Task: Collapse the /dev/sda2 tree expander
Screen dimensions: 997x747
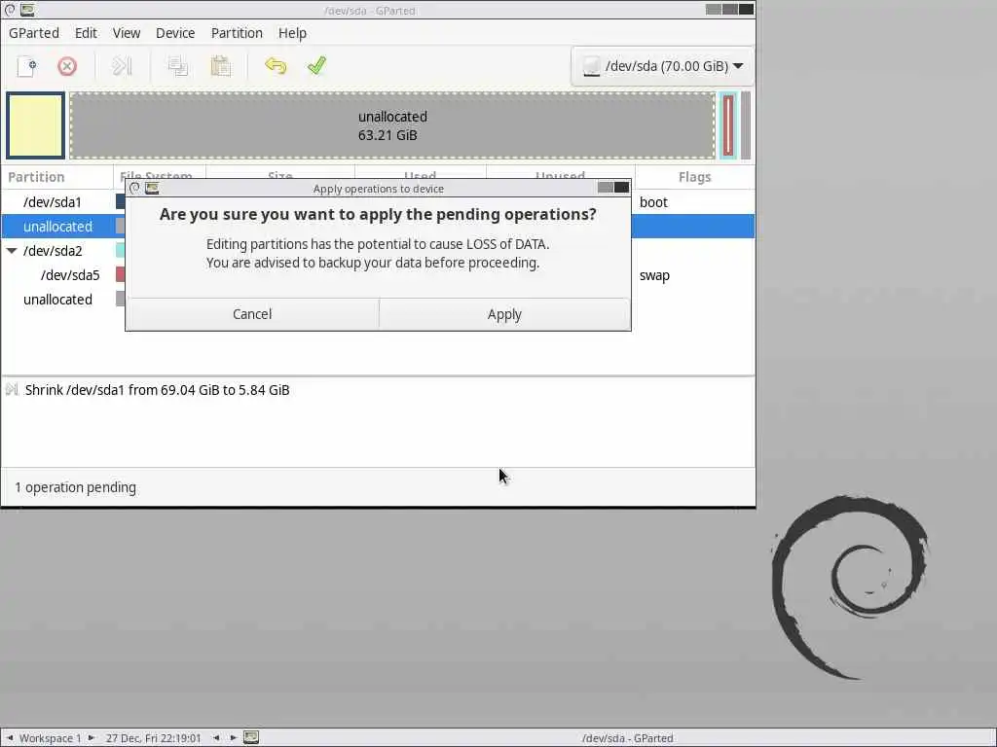Action: click(x=11, y=251)
